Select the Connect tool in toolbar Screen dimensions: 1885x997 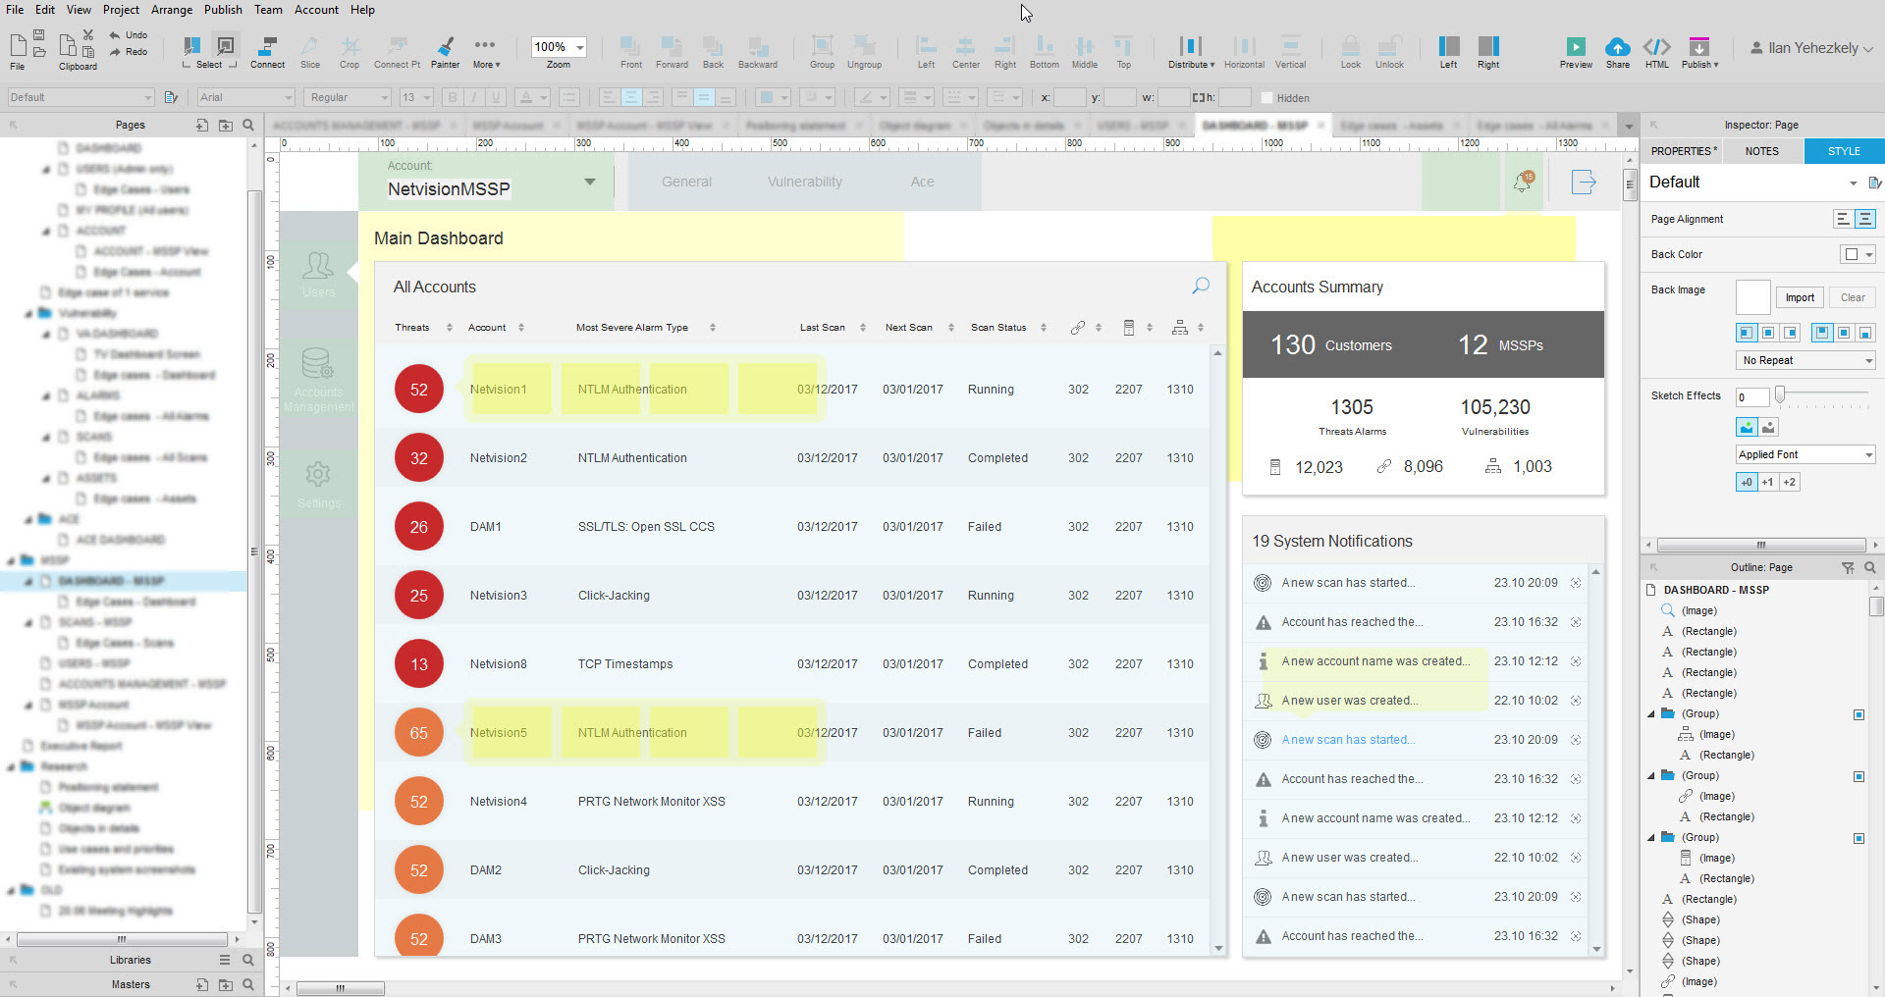point(266,52)
